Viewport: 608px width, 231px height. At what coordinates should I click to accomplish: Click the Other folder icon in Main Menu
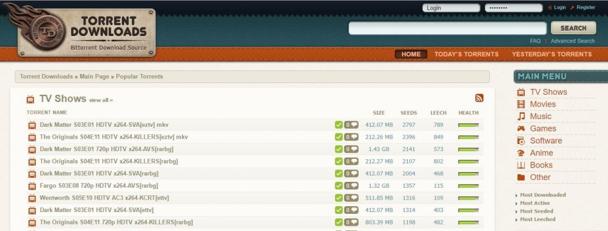point(521,177)
